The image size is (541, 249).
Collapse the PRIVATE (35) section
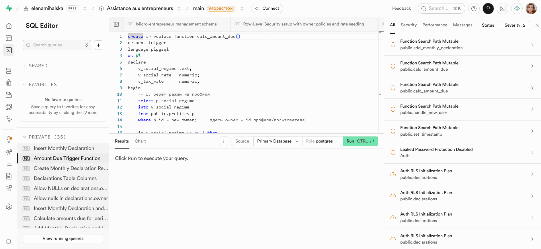(x=44, y=137)
